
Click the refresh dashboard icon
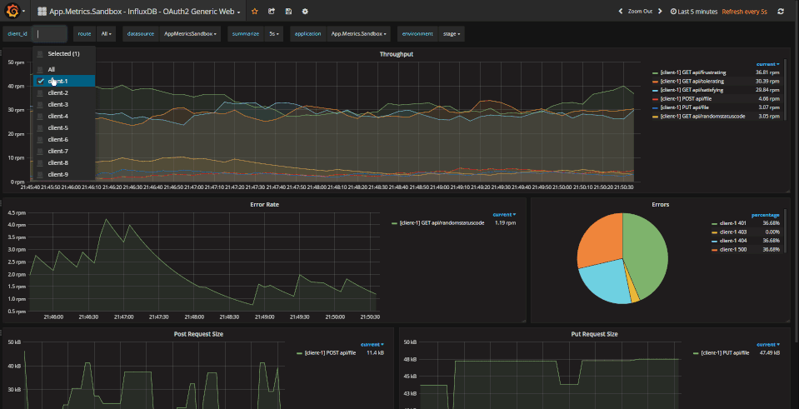pos(780,12)
